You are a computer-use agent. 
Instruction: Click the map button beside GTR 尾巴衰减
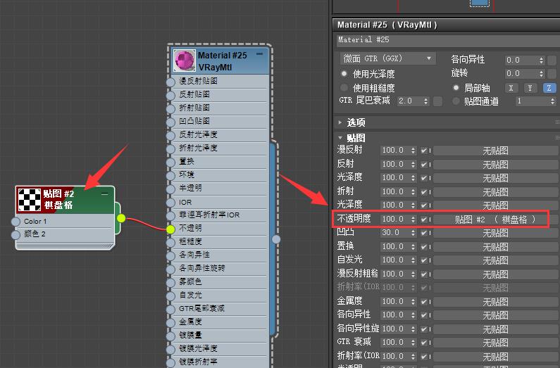(x=437, y=101)
